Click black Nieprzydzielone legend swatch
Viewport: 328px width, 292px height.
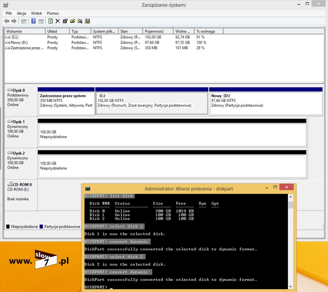tap(8, 227)
